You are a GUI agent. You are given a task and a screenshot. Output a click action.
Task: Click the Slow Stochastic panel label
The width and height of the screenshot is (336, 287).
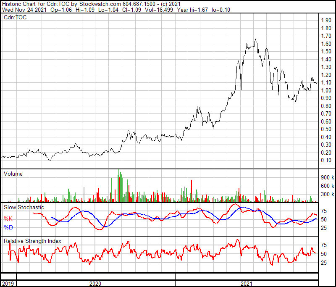point(24,207)
